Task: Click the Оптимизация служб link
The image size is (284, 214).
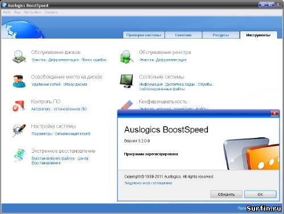Action: click(x=73, y=134)
